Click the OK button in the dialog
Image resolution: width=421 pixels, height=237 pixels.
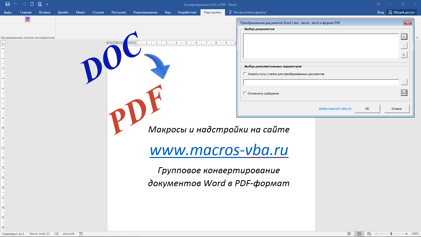pyautogui.click(x=367, y=108)
